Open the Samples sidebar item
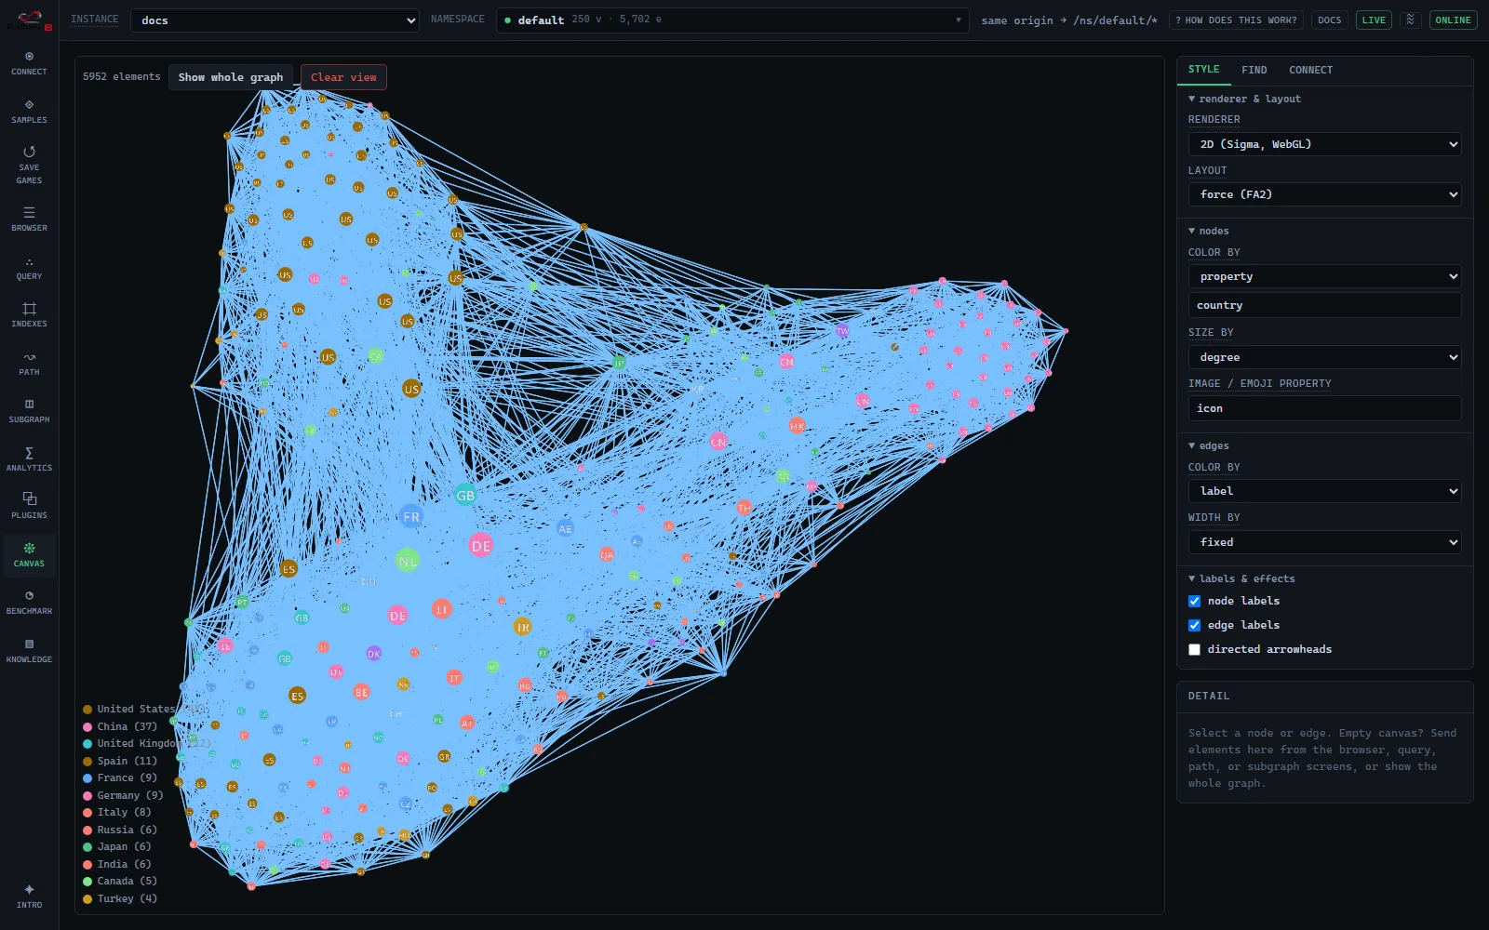 point(29,112)
